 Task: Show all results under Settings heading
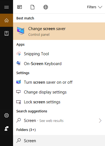pyautogui.click(x=23, y=73)
